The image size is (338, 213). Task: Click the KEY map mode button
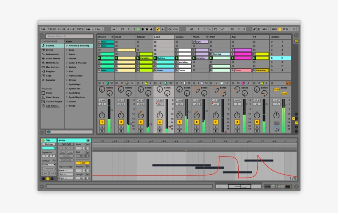coord(265,29)
